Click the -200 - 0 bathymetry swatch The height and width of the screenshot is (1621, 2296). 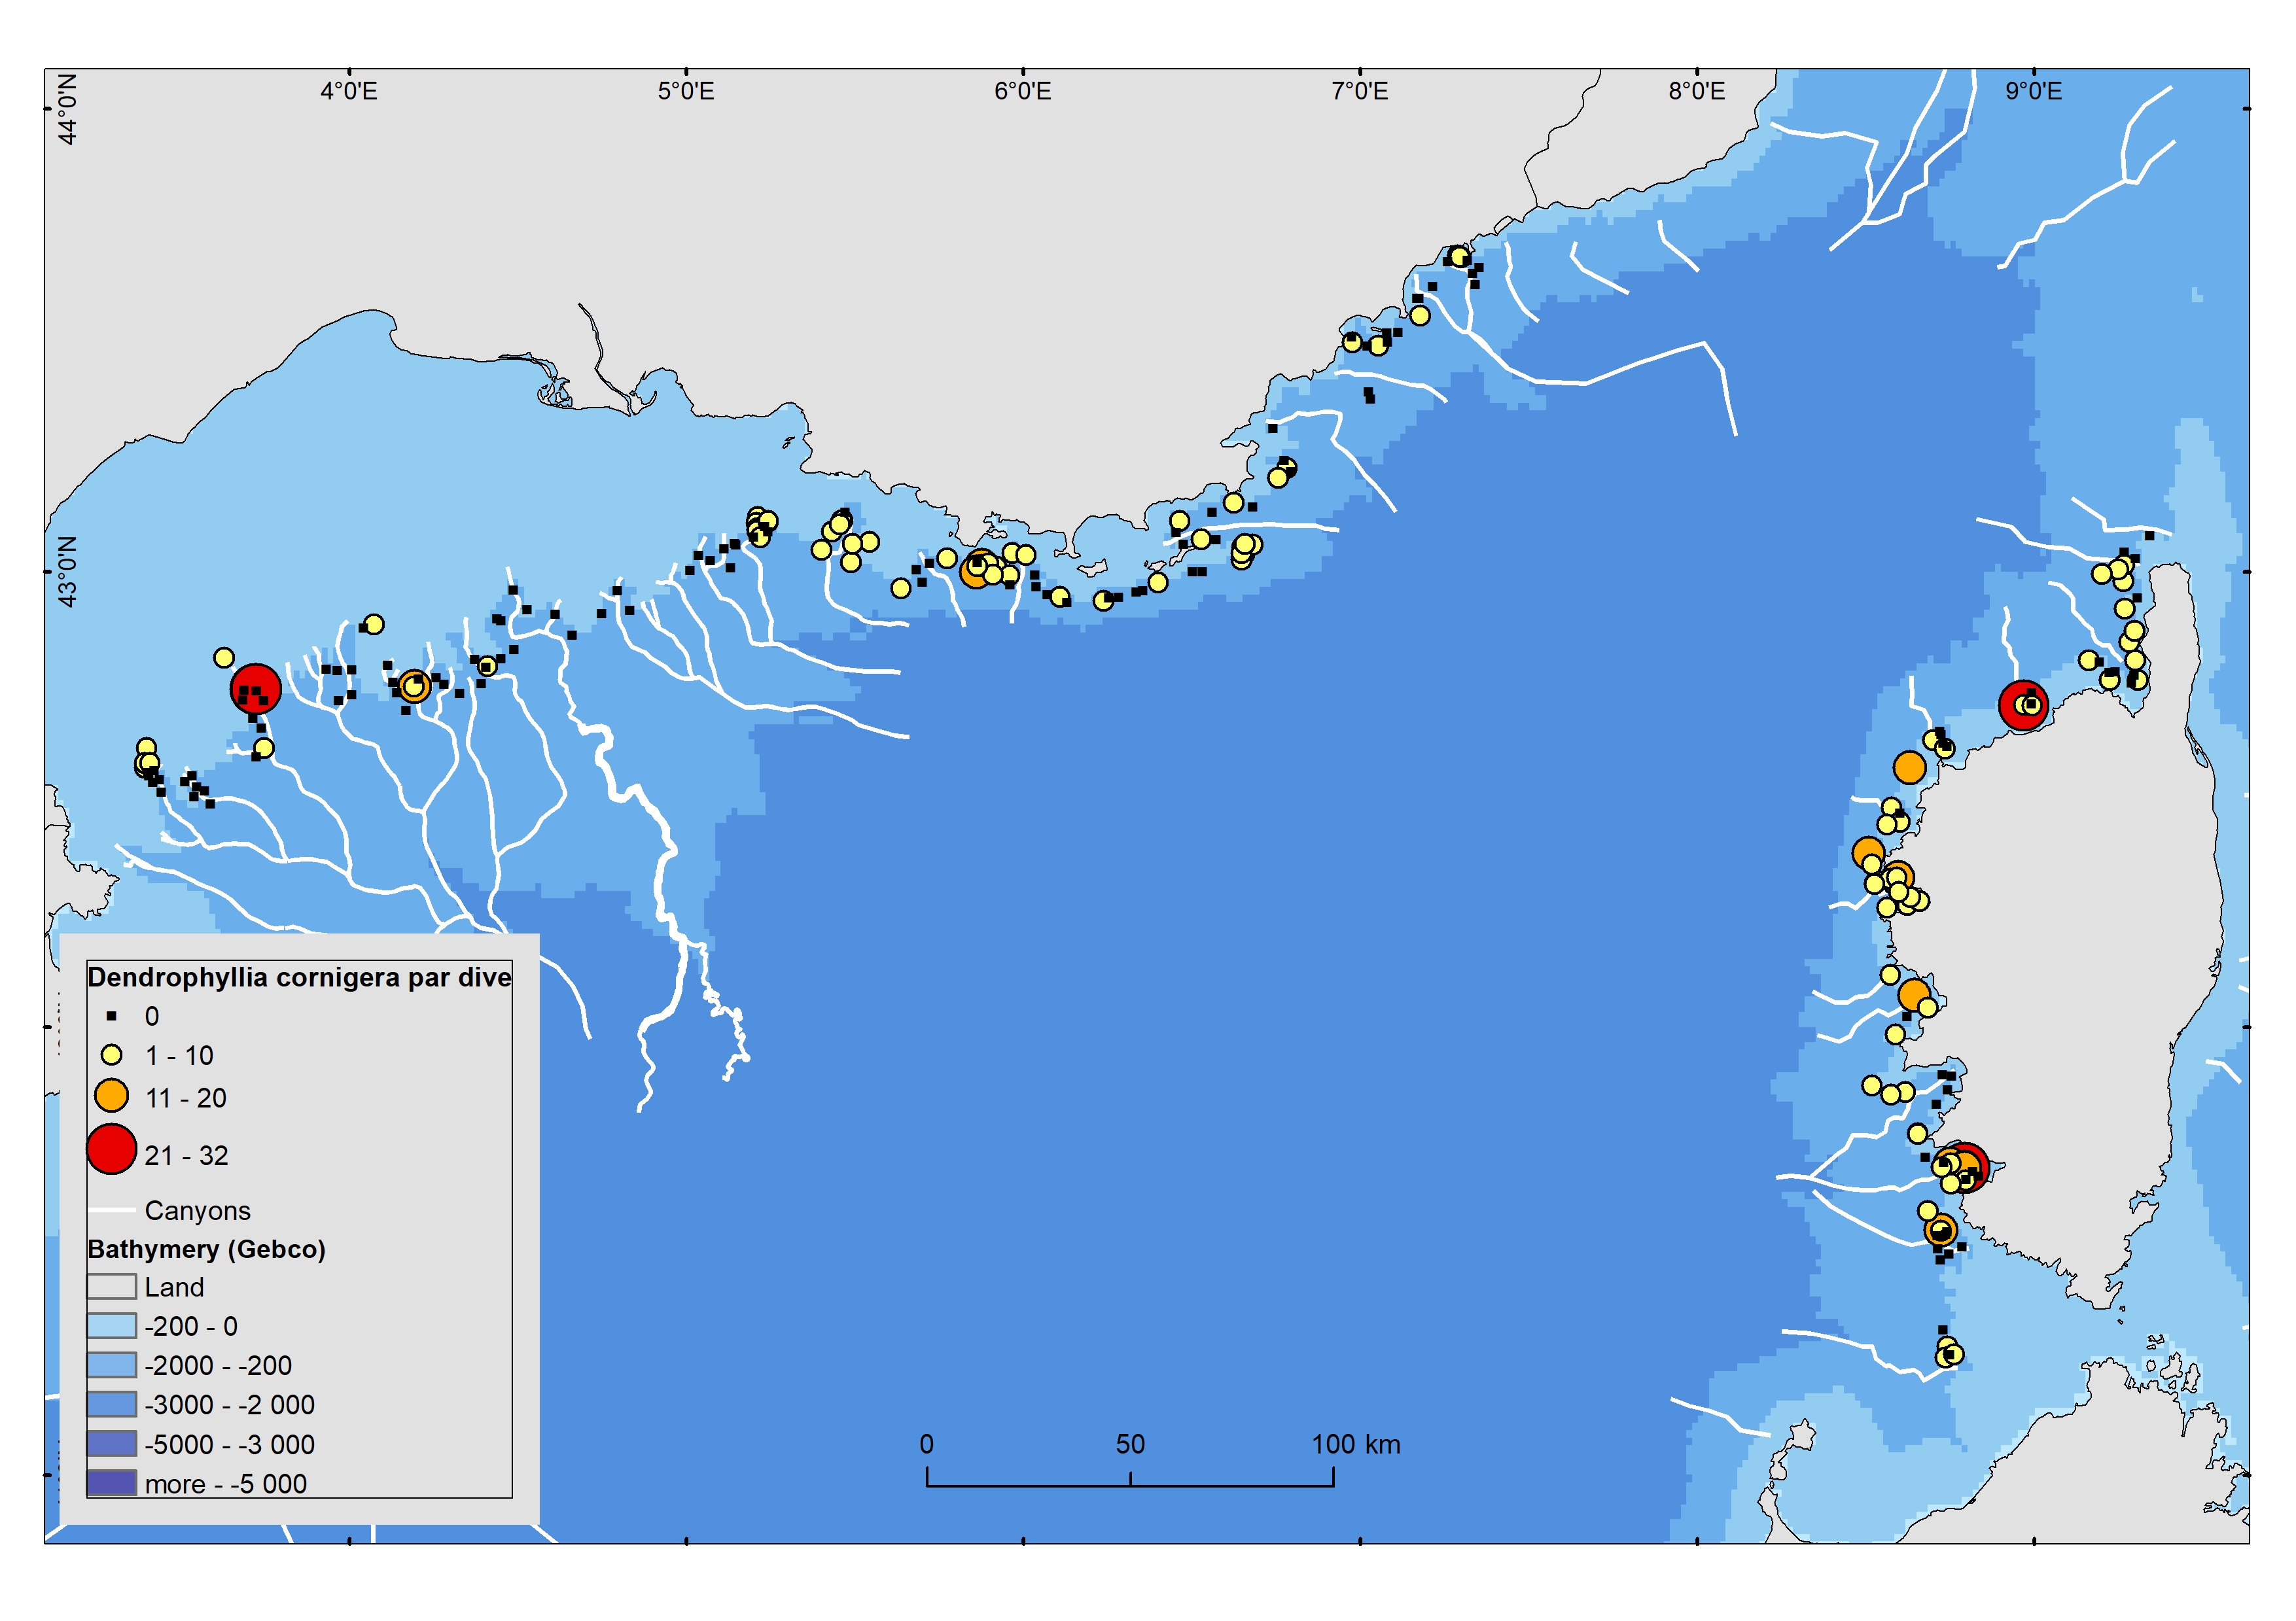(111, 1325)
